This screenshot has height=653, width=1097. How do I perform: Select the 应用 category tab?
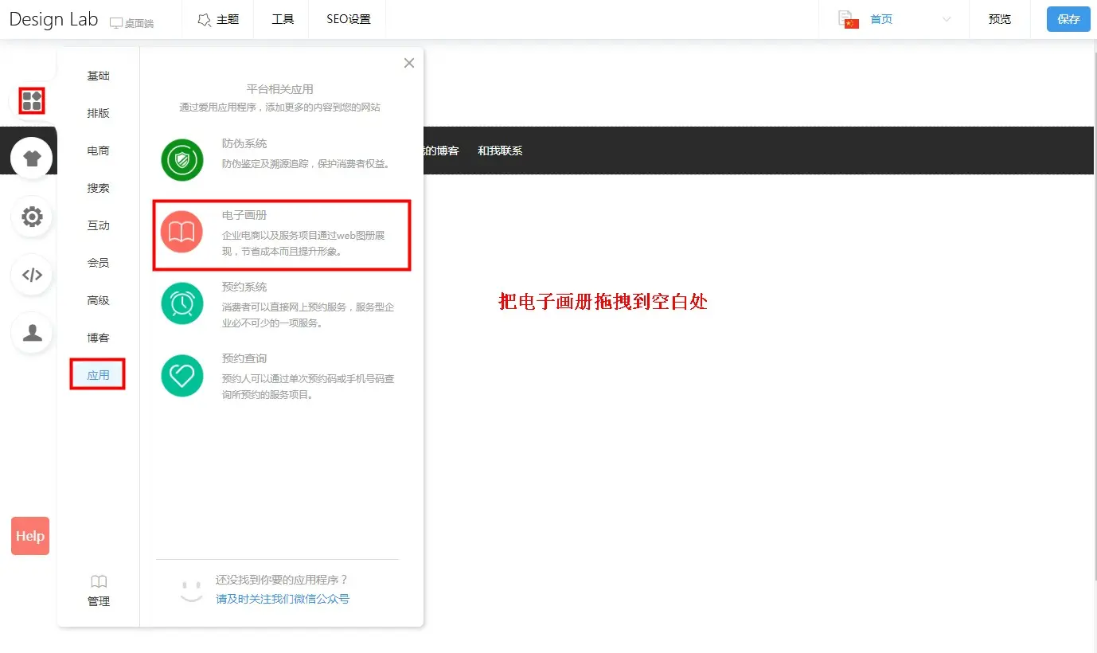point(98,375)
